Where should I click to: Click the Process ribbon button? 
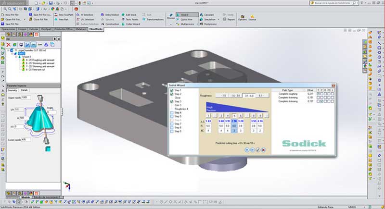[171, 16]
